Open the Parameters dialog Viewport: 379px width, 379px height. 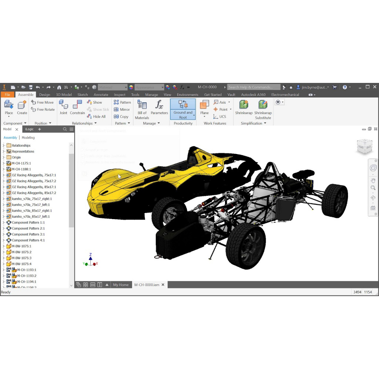point(159,107)
